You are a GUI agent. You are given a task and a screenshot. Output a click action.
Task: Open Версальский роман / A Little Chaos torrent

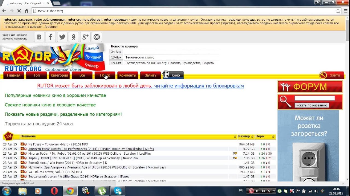click(79, 176)
